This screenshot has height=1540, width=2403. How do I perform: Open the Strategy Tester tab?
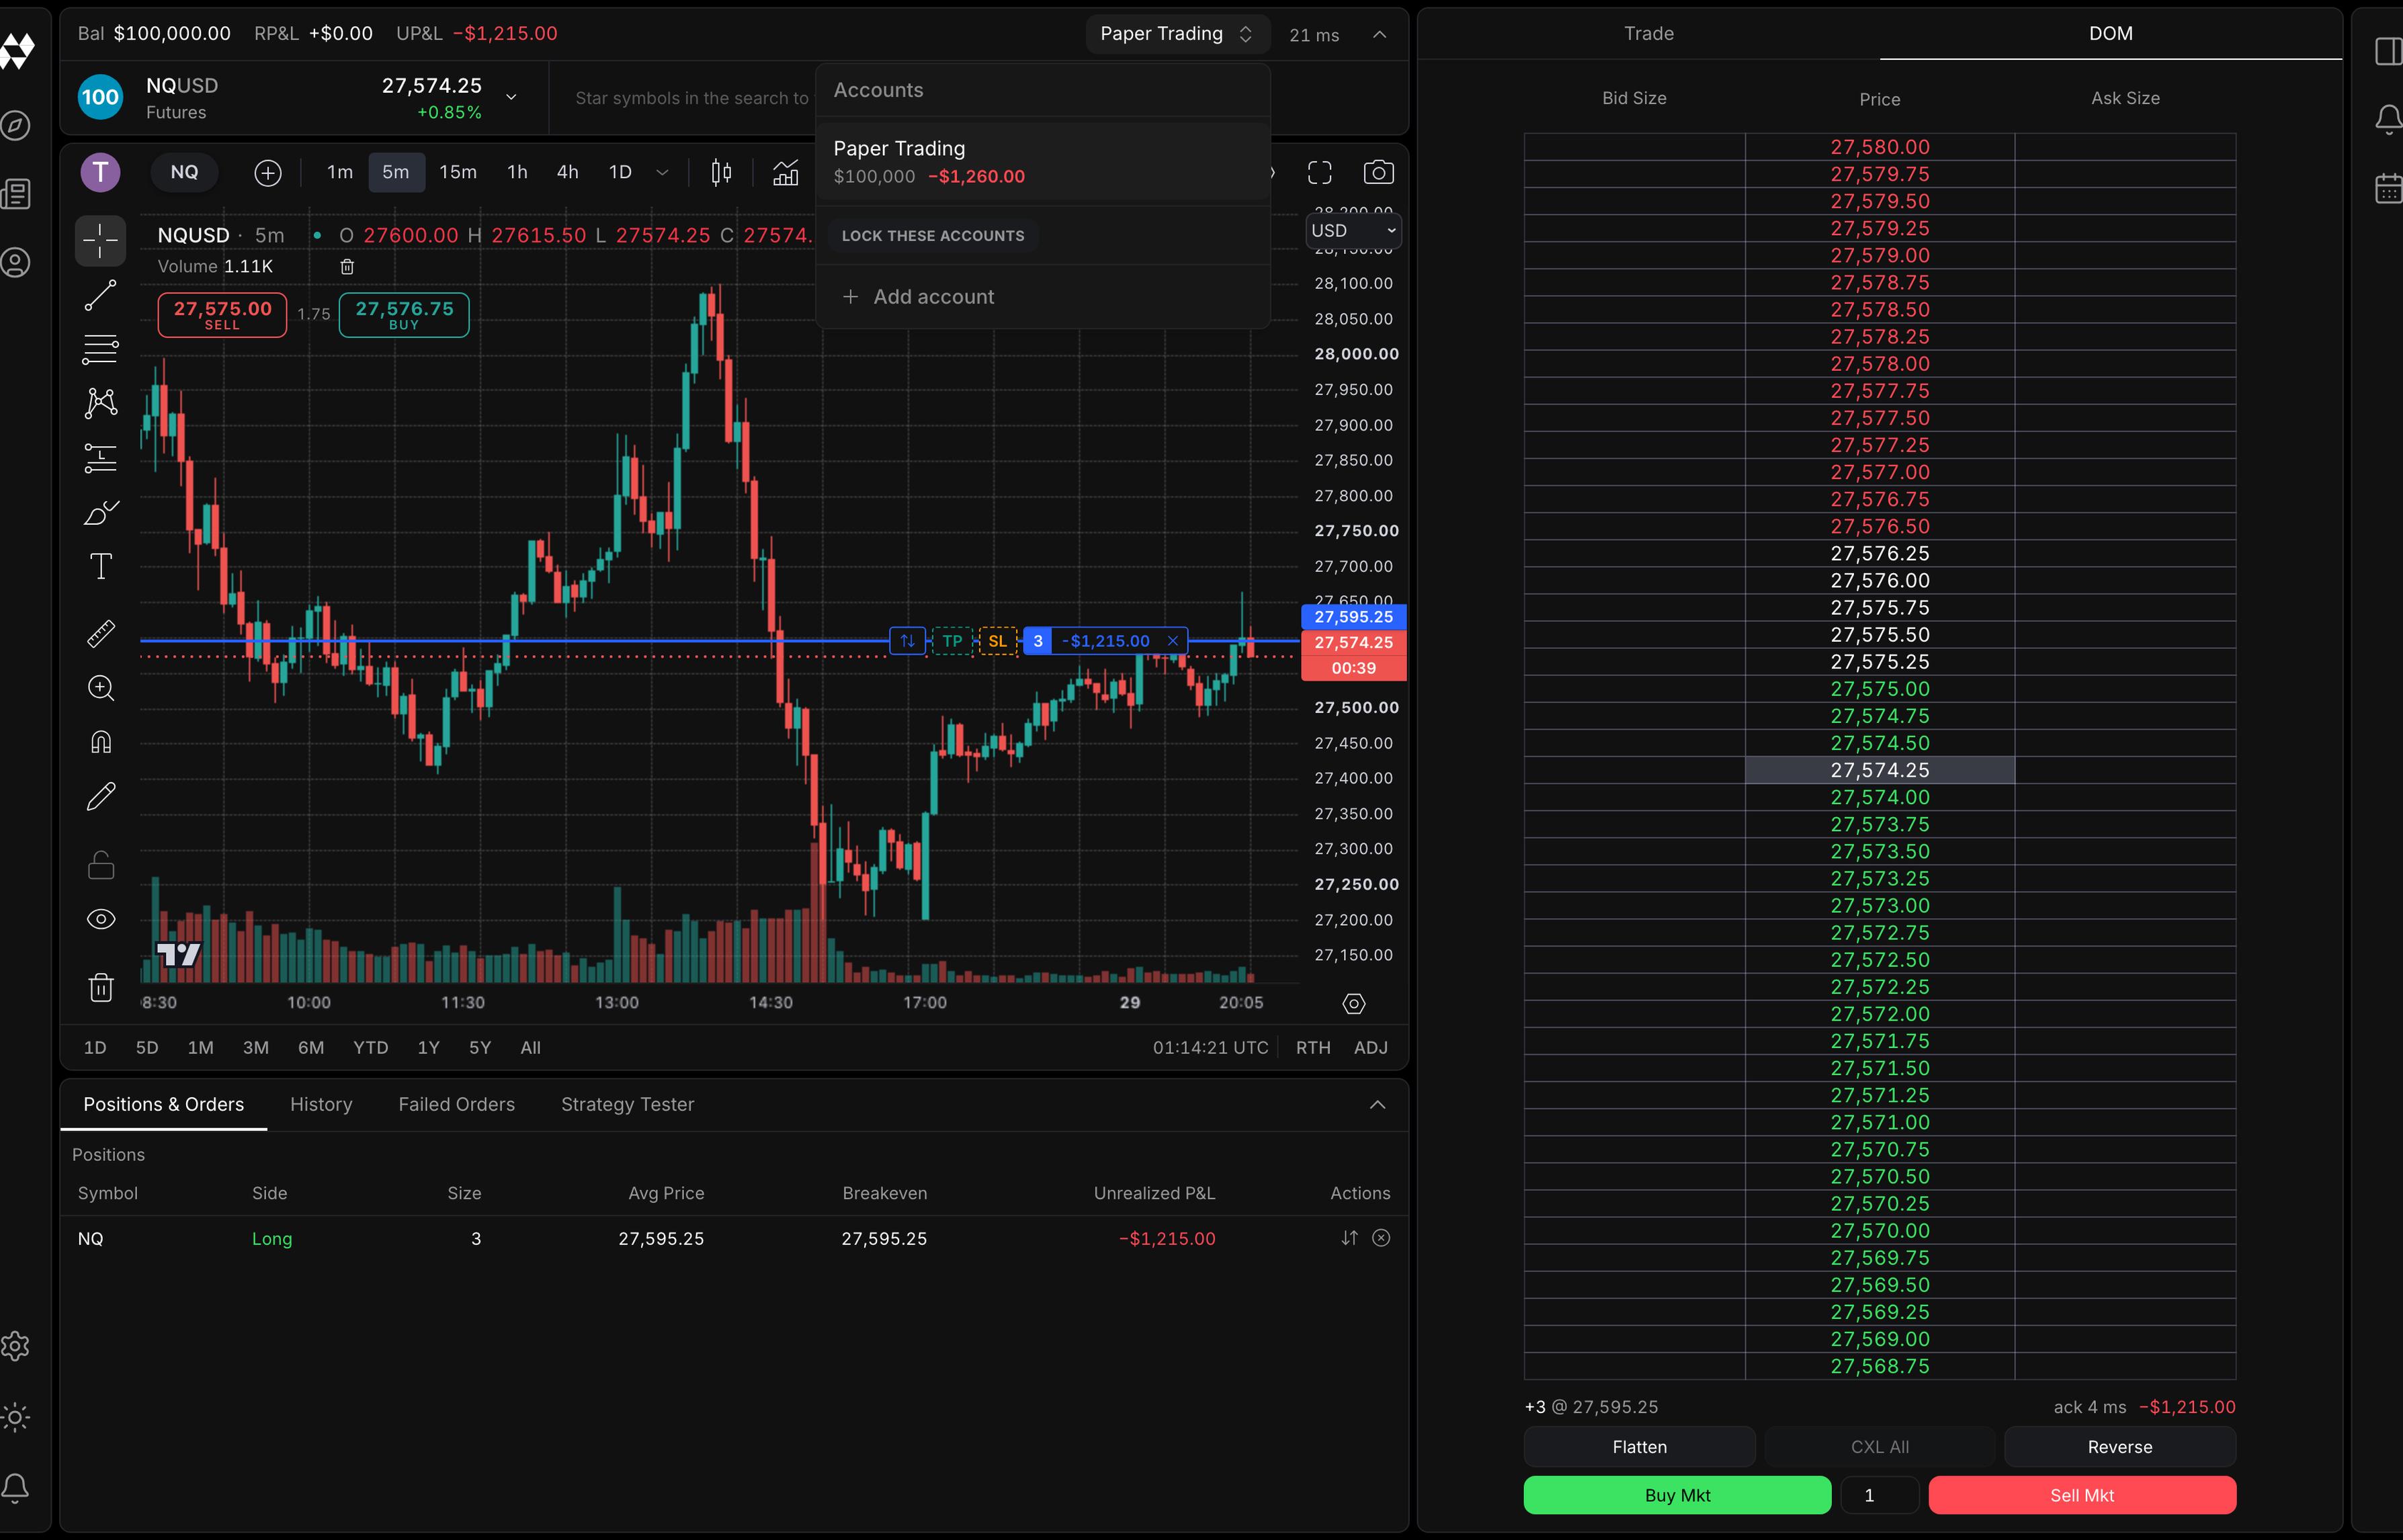[627, 1104]
